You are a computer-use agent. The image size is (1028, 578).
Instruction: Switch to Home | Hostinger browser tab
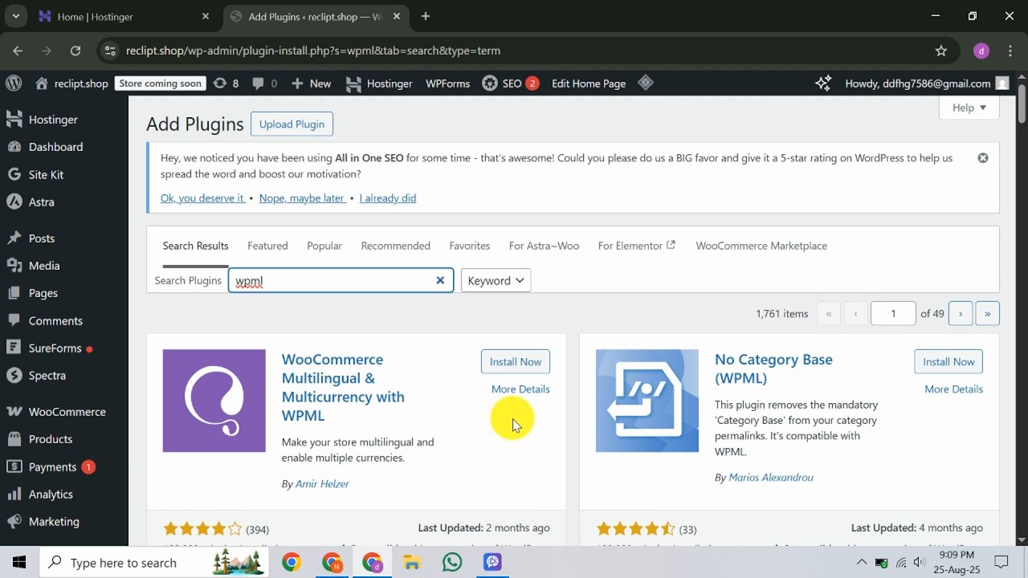click(x=123, y=16)
